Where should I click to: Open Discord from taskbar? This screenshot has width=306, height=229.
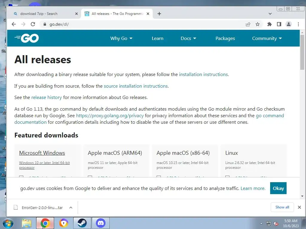(x=101, y=223)
